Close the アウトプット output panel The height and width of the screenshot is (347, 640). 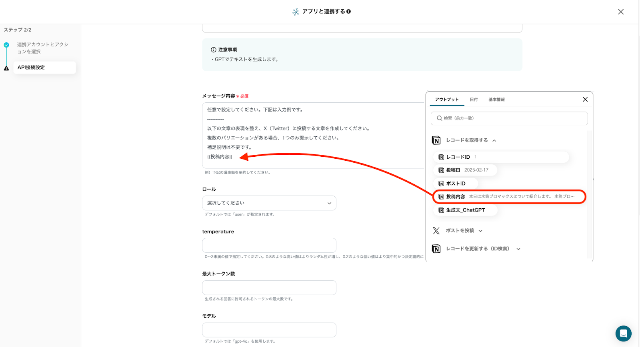585,100
